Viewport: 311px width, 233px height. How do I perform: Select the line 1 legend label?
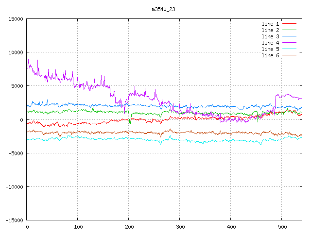click(270, 24)
